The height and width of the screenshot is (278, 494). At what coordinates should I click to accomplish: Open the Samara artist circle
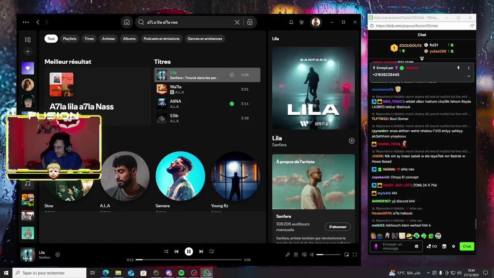coord(180,176)
